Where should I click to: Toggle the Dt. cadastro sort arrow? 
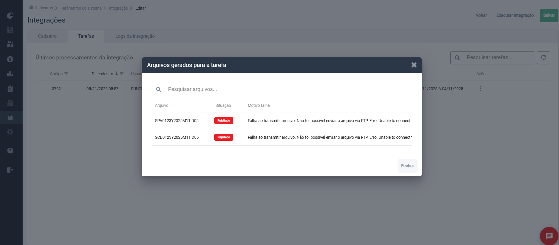pyautogui.click(x=116, y=73)
